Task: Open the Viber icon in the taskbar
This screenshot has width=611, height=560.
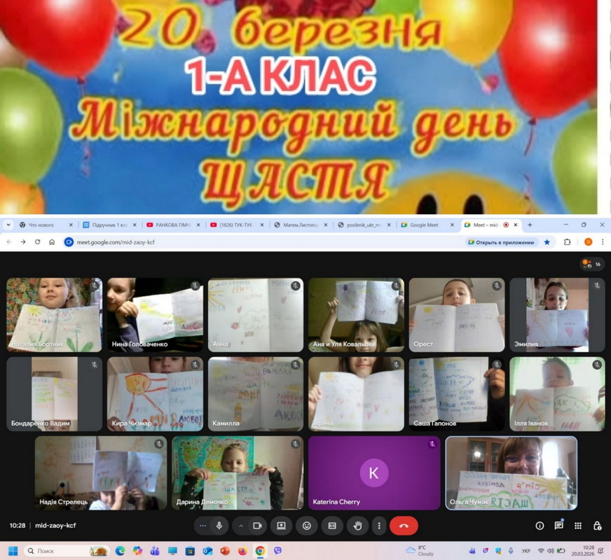Action: [x=278, y=551]
